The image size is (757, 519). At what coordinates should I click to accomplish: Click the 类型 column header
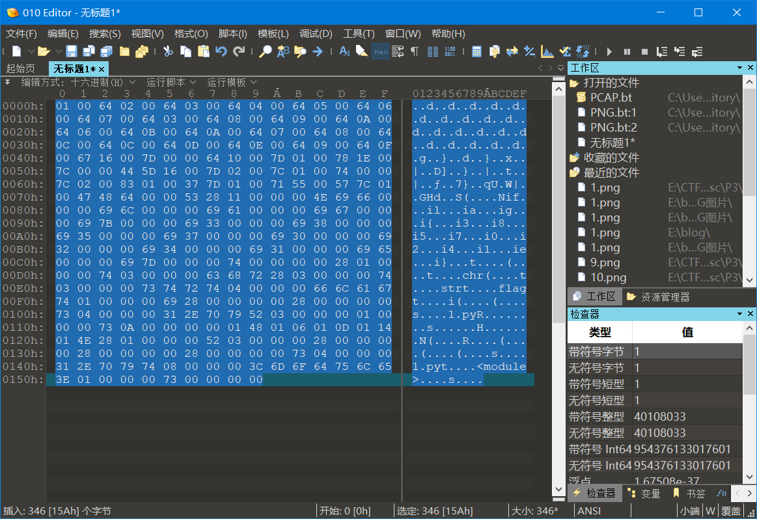tap(600, 332)
